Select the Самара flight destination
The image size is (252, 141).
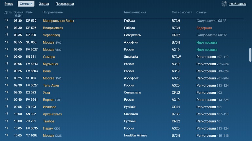coord(49,57)
